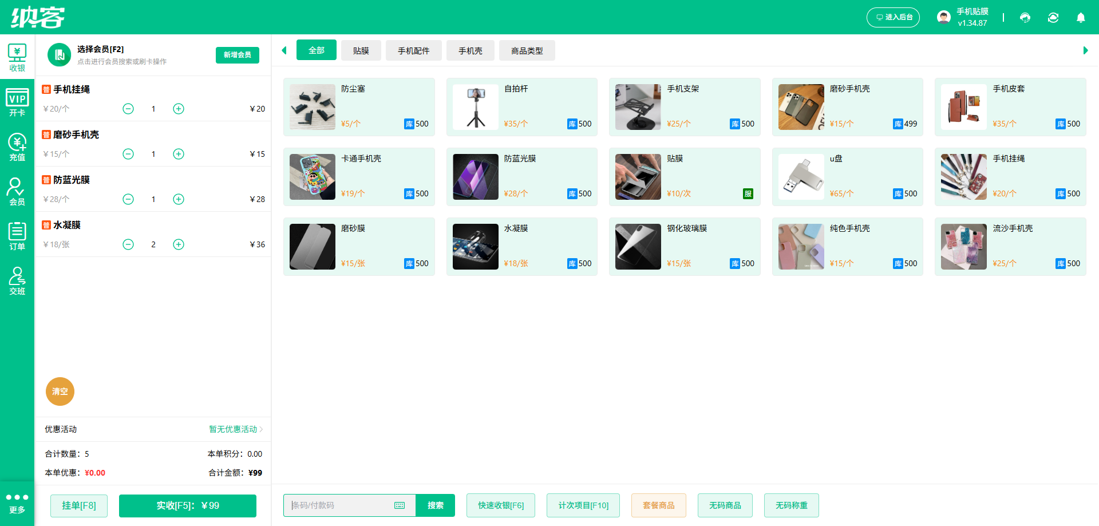Screen dimensions: 1099x526
Task: Add 防尘塞 product to cart
Action: pyautogui.click(x=359, y=107)
